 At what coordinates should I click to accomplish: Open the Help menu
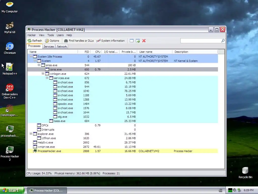coord(69,35)
